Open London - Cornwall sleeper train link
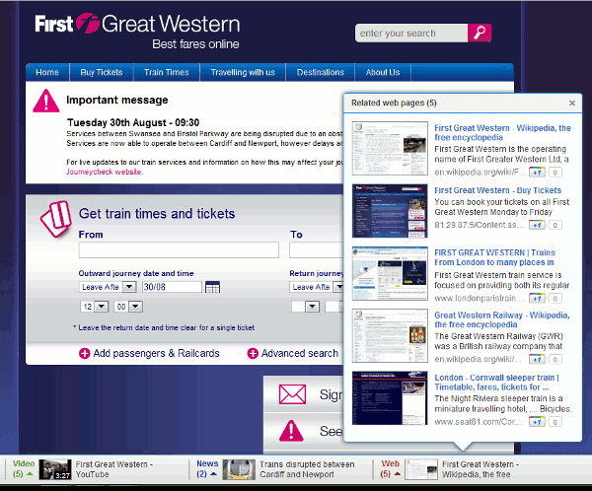Image resolution: width=592 pixels, height=491 pixels. pyautogui.click(x=496, y=383)
